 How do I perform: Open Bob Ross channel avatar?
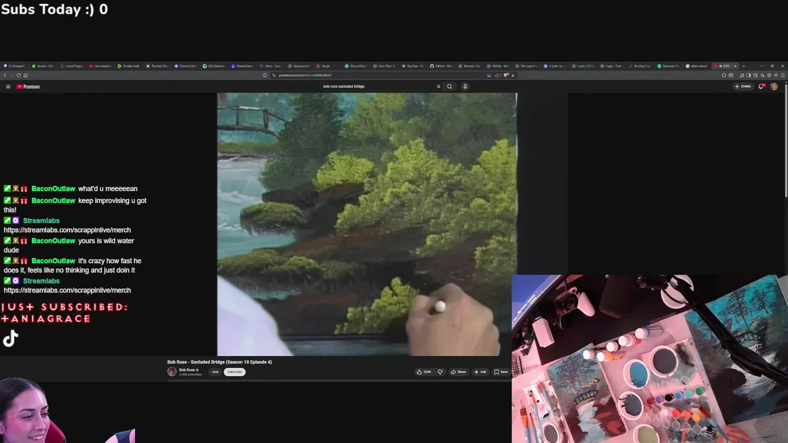point(172,372)
